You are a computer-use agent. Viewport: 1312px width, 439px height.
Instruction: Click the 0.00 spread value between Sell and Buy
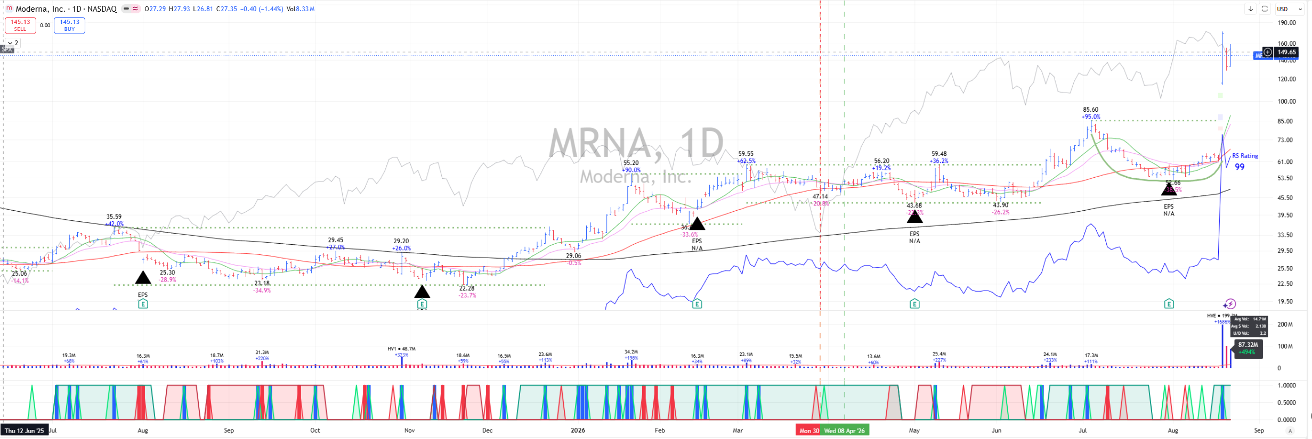45,25
